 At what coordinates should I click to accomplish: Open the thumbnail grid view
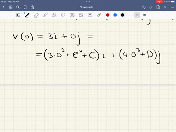click(11, 7)
